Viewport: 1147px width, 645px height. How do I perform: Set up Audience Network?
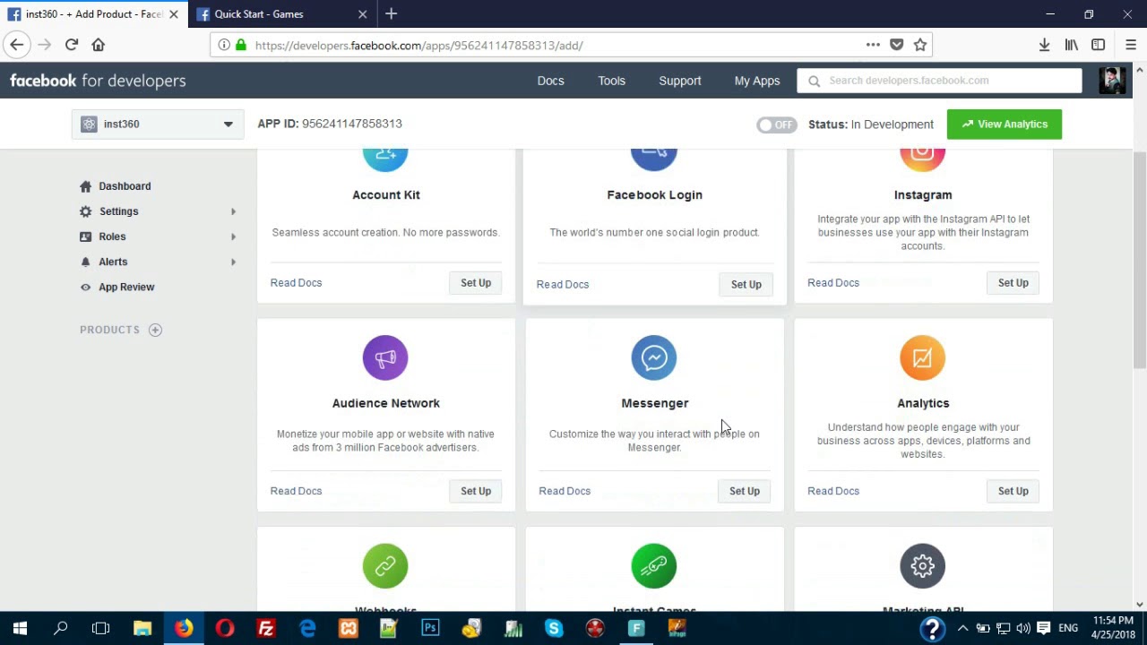click(476, 491)
